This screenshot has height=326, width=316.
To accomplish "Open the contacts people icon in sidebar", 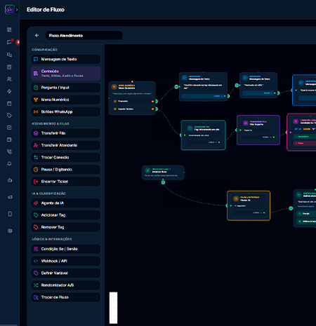I will [x=9, y=79].
